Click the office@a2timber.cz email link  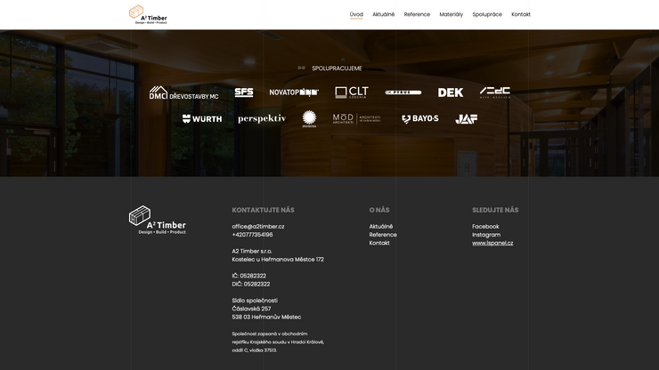pos(258,227)
